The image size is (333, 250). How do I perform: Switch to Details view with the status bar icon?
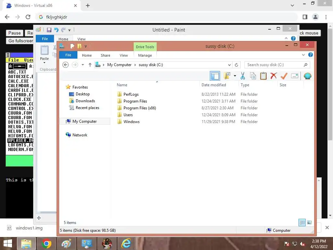click(x=302, y=223)
